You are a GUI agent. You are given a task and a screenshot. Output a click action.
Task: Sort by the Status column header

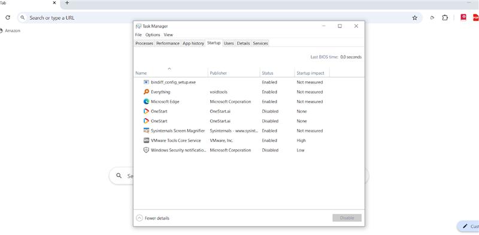267,73
